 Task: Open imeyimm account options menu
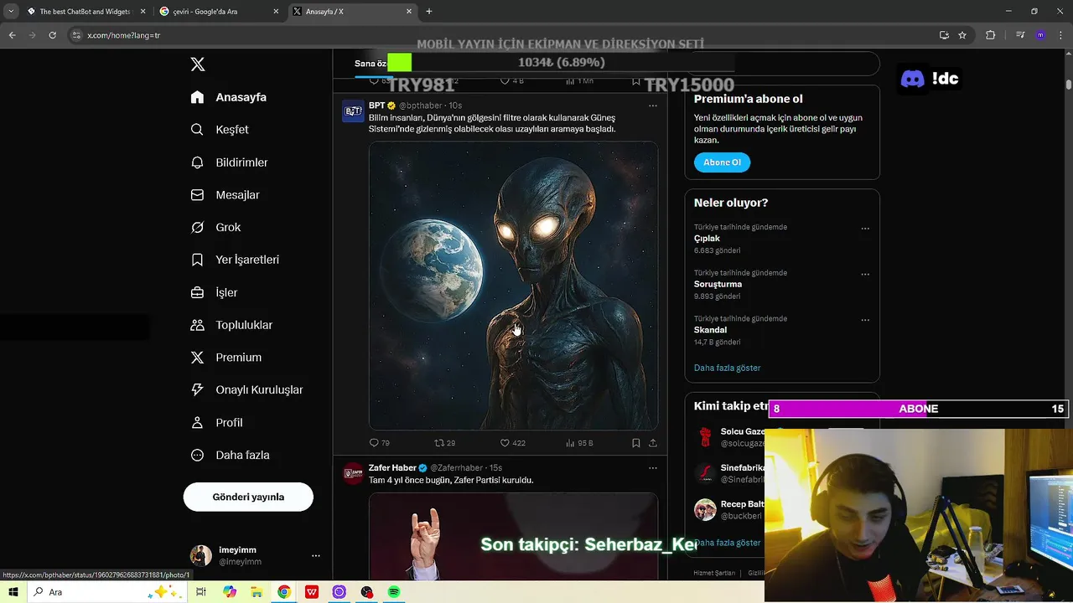point(316,555)
